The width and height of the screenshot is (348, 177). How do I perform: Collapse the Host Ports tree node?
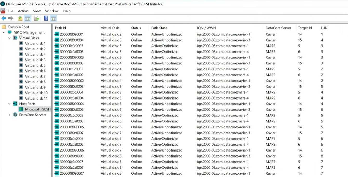tap(10, 104)
